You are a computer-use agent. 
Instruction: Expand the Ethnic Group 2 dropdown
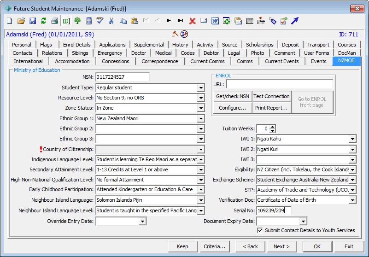[201, 129]
